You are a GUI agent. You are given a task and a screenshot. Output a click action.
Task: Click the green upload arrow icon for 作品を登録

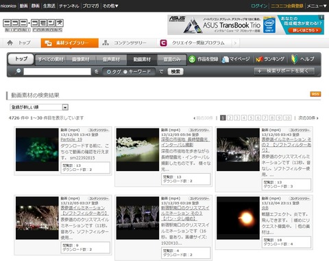192,59
